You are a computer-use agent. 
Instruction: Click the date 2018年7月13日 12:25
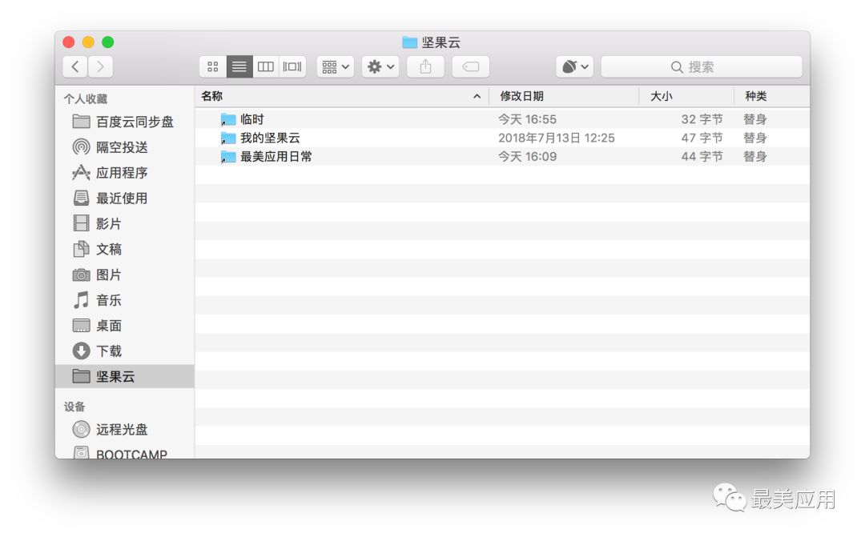point(556,138)
